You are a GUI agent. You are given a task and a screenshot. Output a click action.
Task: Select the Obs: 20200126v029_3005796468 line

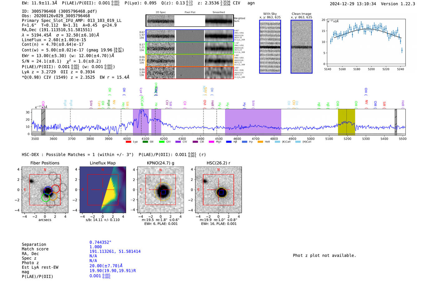pyautogui.click(x=56, y=16)
